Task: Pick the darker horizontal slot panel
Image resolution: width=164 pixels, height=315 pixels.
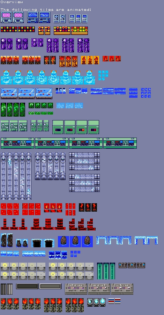Action: [27, 286]
